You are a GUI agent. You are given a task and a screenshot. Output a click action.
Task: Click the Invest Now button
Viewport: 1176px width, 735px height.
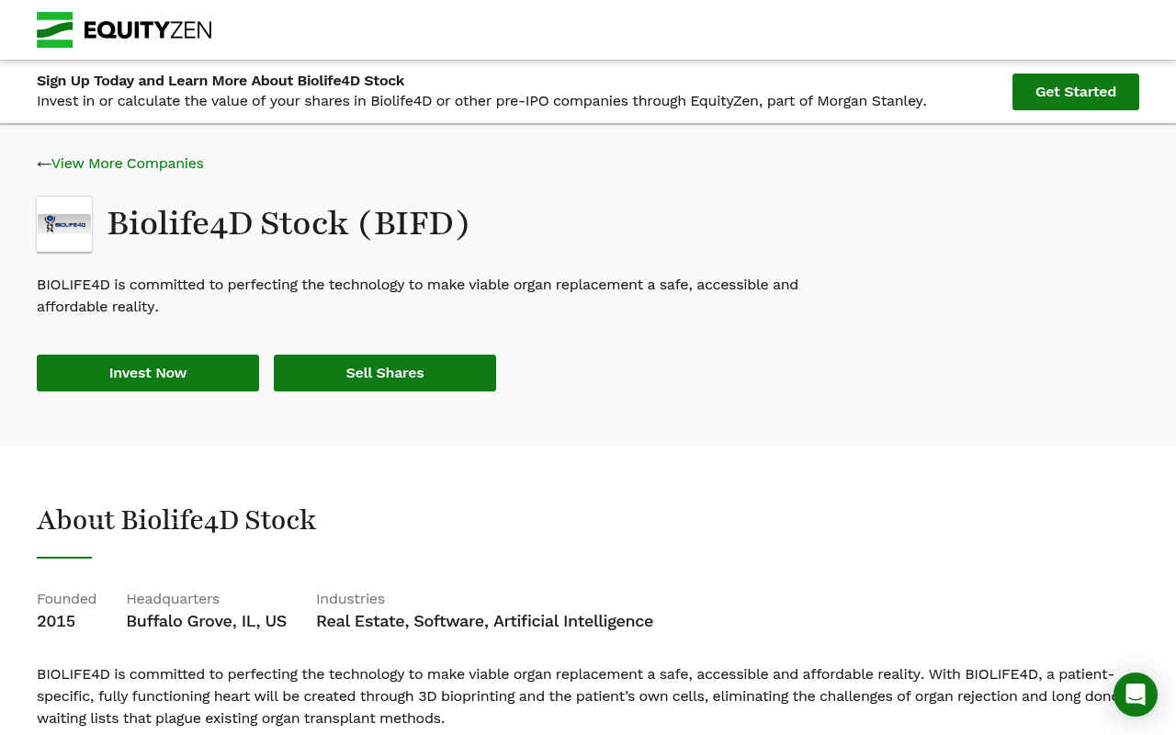(x=148, y=373)
